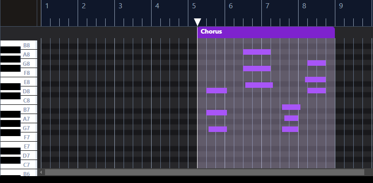The width and height of the screenshot is (373, 183).
Task: Click bar 3 in the timeline ruler
Action: coord(120,6)
